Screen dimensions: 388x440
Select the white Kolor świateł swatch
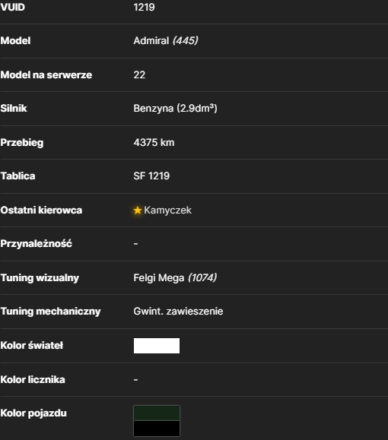[x=157, y=346]
